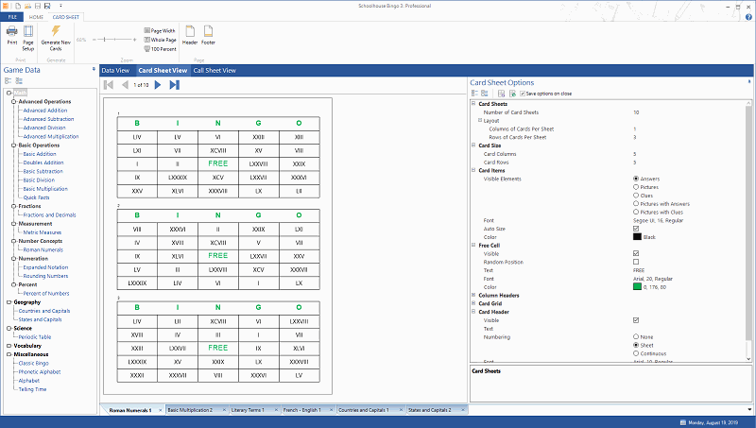Expand the Column Headers section
The image size is (756, 428).
pyautogui.click(x=474, y=295)
